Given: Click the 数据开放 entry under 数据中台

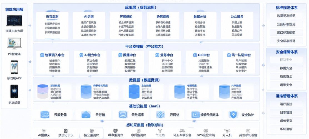Looking at the screenshot, I should point(130,71).
